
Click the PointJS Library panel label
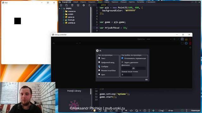74,91
